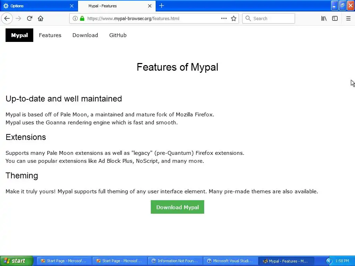Image resolution: width=355 pixels, height=266 pixels.
Task: Click the Extensions section heading
Action: click(26, 137)
